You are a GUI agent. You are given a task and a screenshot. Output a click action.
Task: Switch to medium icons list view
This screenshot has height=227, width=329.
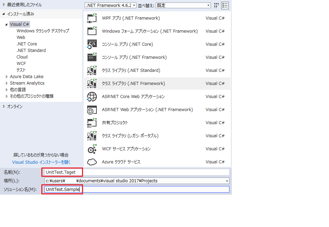[x=225, y=6]
